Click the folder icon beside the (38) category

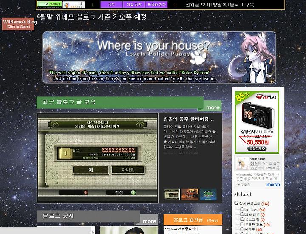point(242,209)
